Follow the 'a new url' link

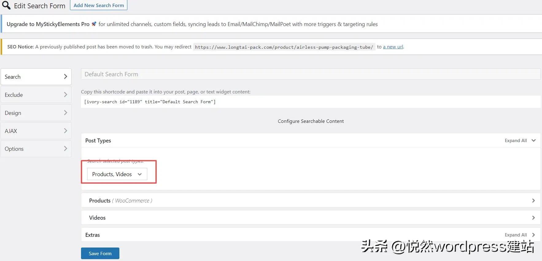(x=393, y=47)
